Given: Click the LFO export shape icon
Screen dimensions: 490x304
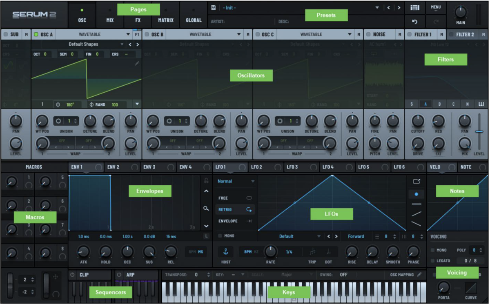Looking at the screenshot, I should tap(416, 181).
